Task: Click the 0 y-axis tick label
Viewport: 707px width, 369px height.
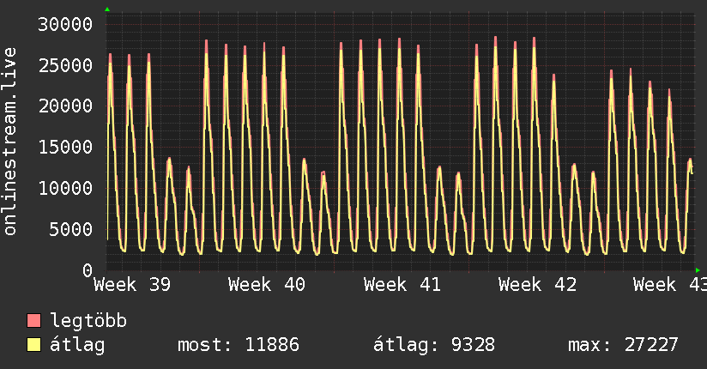Action: tap(88, 270)
